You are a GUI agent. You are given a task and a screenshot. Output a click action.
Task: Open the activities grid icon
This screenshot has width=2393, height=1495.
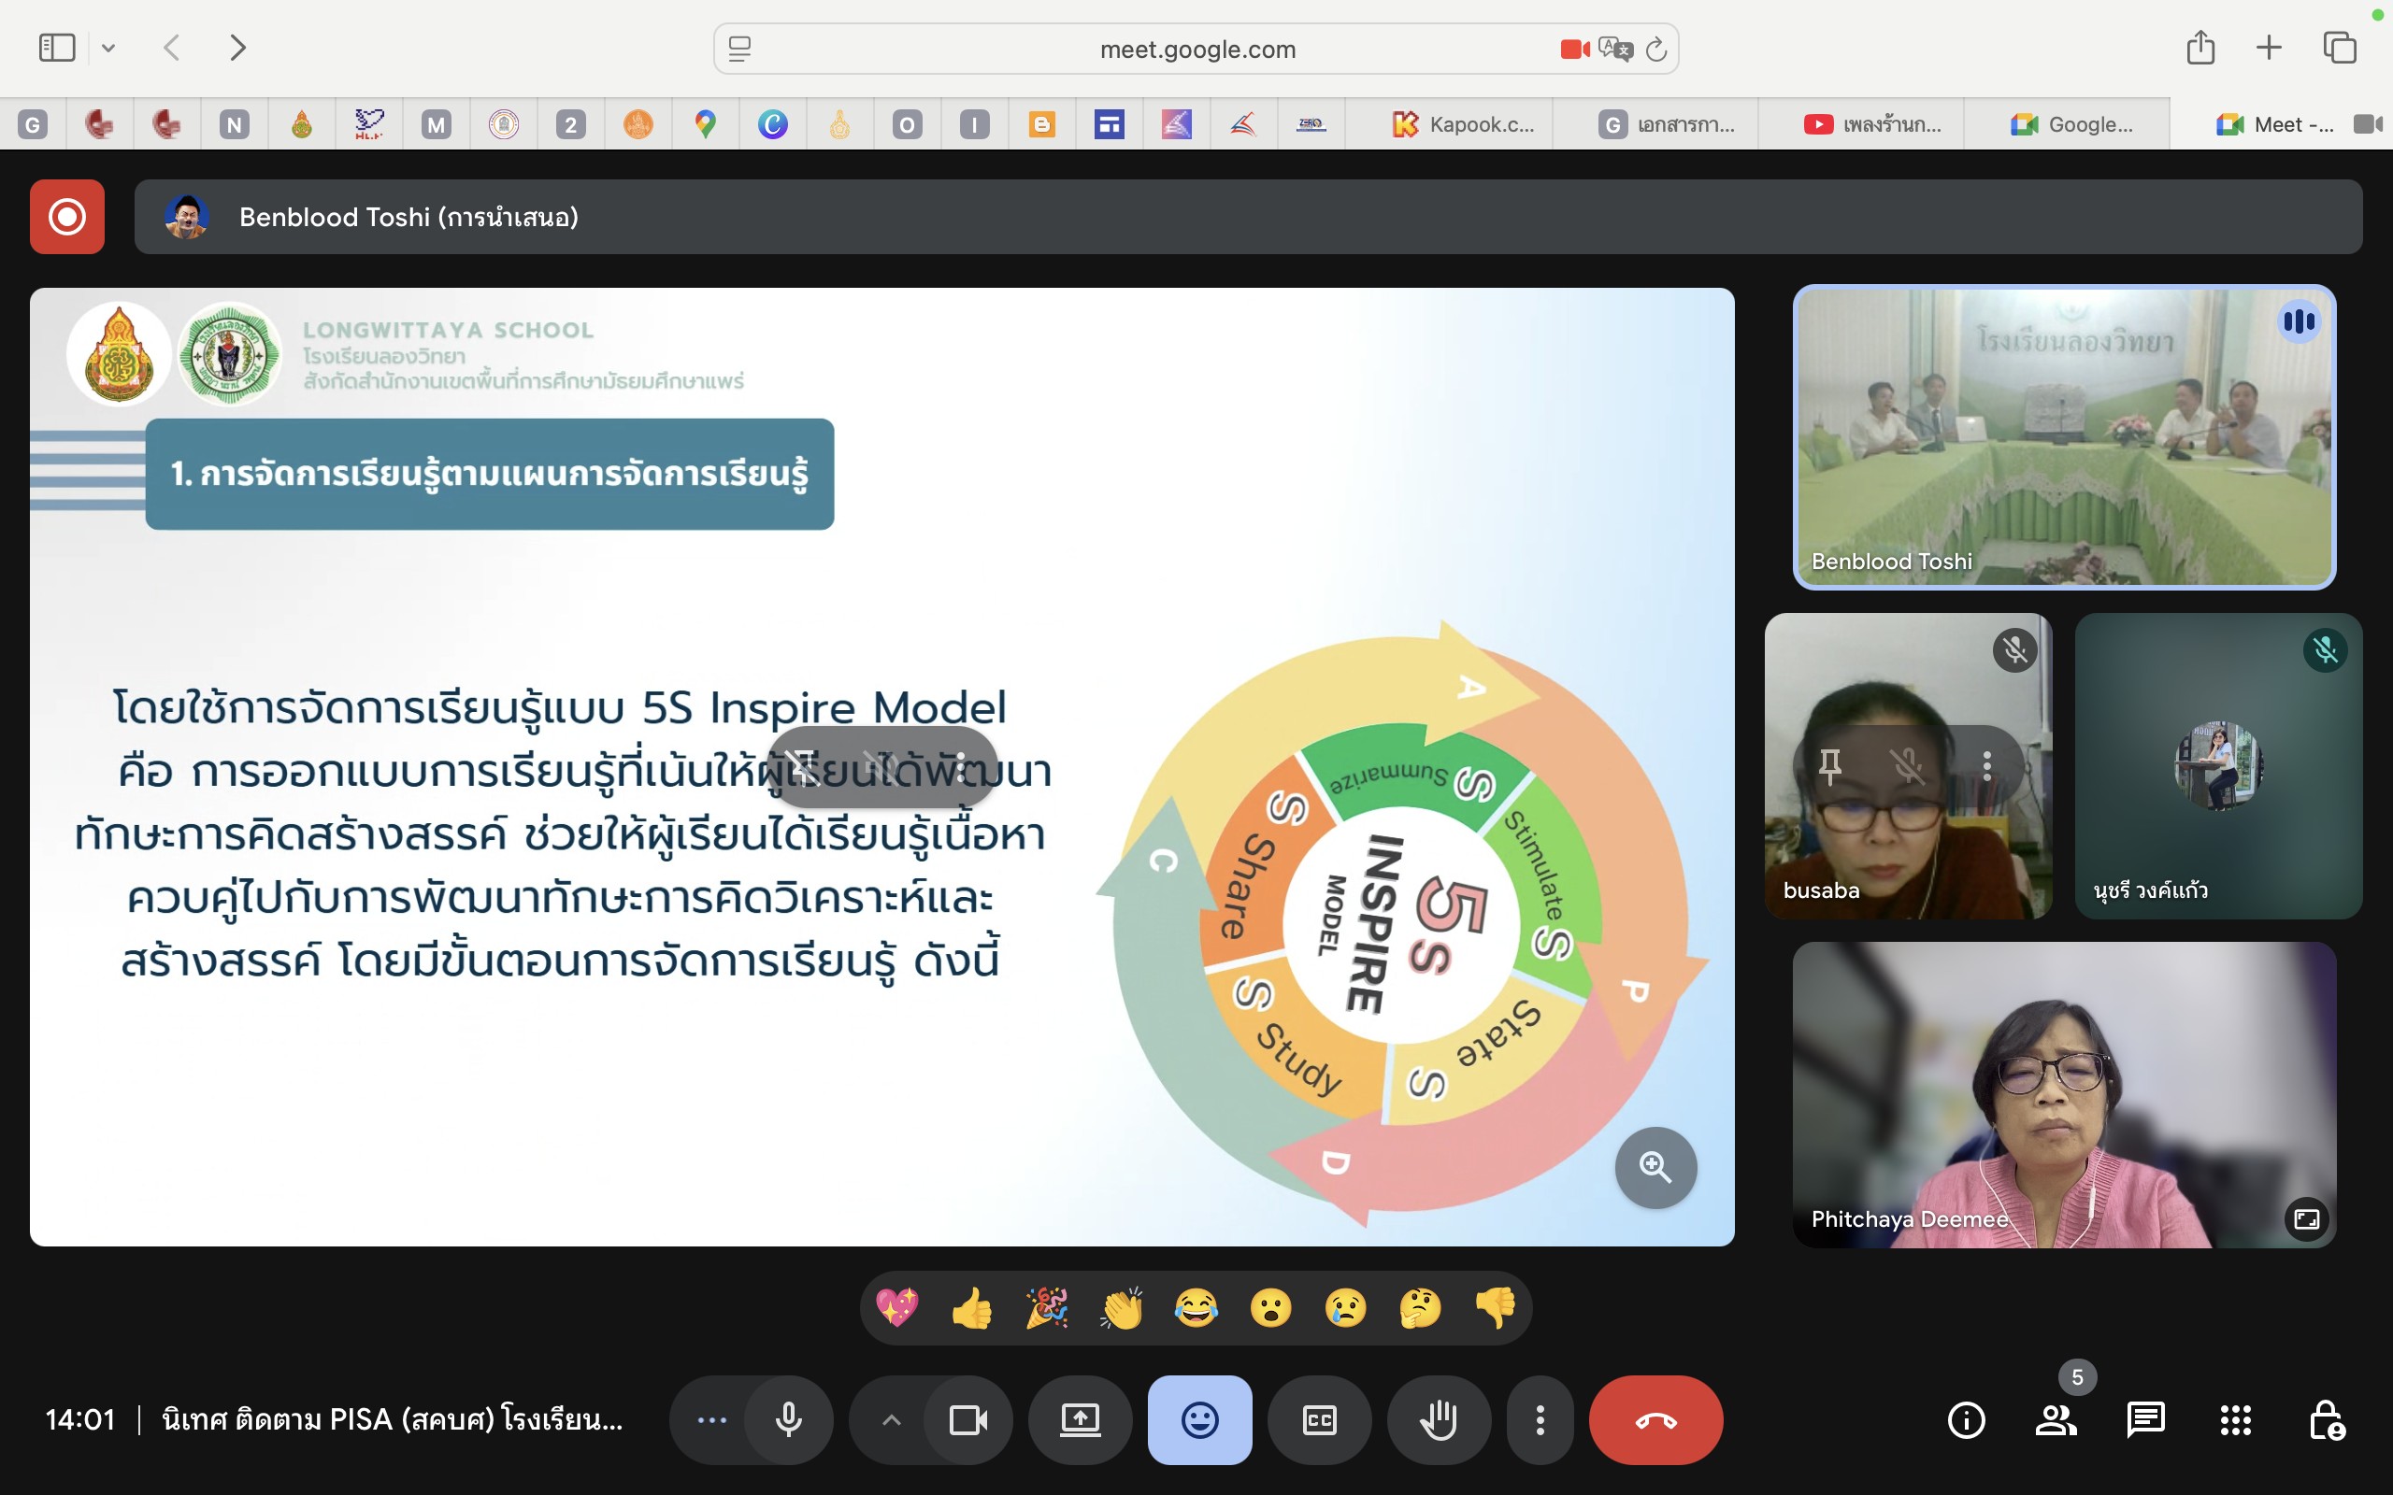pos(2235,1421)
